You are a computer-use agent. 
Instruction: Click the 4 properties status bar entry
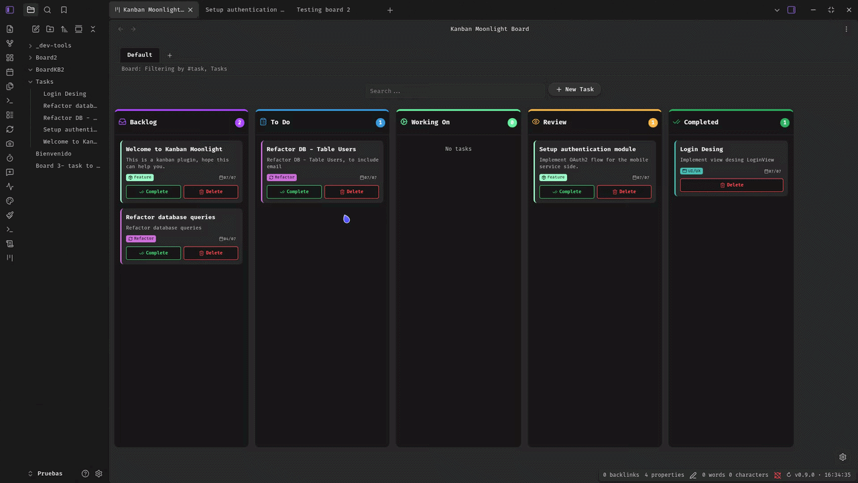[x=664, y=475]
